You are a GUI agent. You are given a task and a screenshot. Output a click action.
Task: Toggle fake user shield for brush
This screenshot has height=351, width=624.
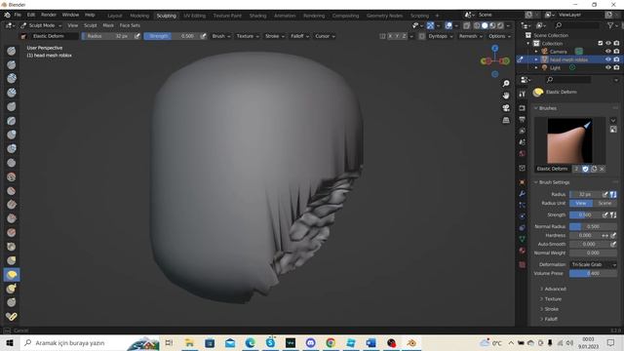585,169
